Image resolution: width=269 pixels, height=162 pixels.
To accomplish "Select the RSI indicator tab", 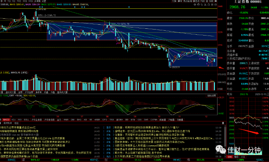I will (20, 120).
